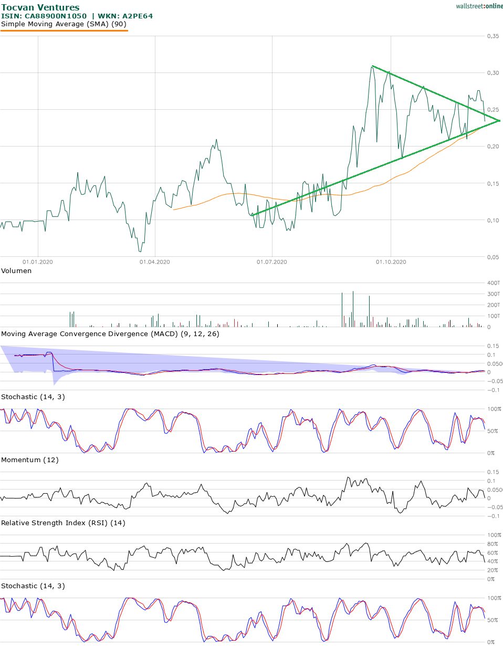Click the ISIN: CA88900N1050 text
The image size is (503, 646).
coord(44,16)
